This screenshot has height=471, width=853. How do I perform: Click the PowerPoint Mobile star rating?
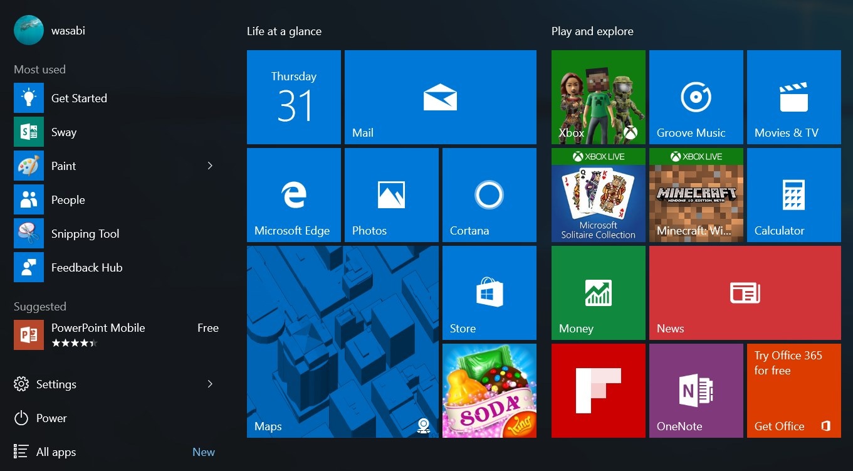(75, 343)
